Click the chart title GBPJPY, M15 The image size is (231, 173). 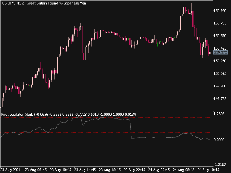(13, 3)
